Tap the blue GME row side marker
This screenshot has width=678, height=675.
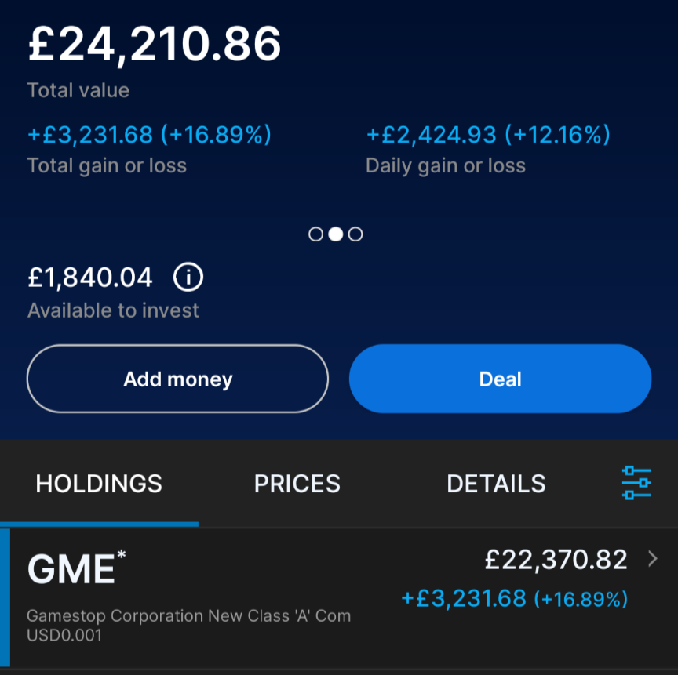pos(5,598)
